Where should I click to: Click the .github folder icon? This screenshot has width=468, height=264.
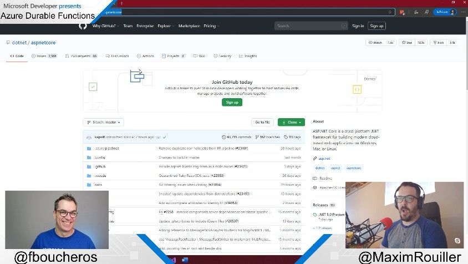coord(89,166)
